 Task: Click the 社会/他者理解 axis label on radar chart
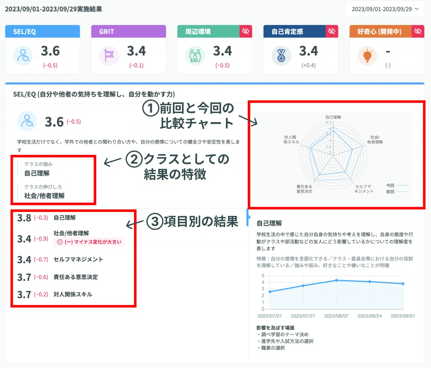375,140
